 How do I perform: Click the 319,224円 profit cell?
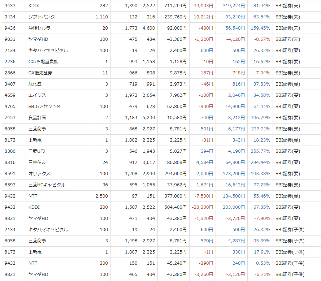click(x=234, y=6)
